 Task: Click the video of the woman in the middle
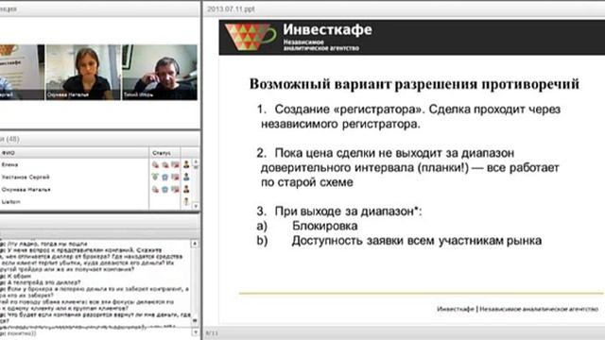(x=83, y=73)
